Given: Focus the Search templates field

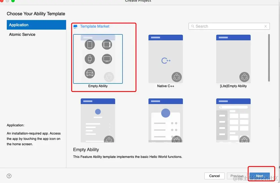Looking at the screenshot, I should 229,26.
